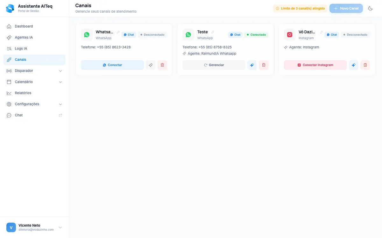Click the Agente: RaimundIA Whatsapp text

click(x=212, y=54)
